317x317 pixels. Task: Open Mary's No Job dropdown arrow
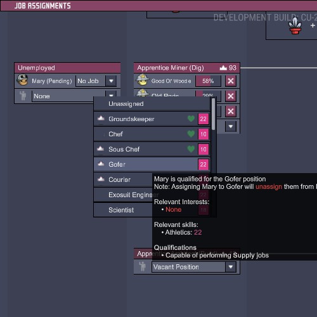tap(111, 81)
